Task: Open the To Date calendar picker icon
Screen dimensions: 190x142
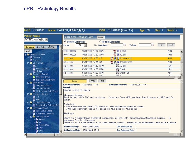Action: click(x=153, y=45)
